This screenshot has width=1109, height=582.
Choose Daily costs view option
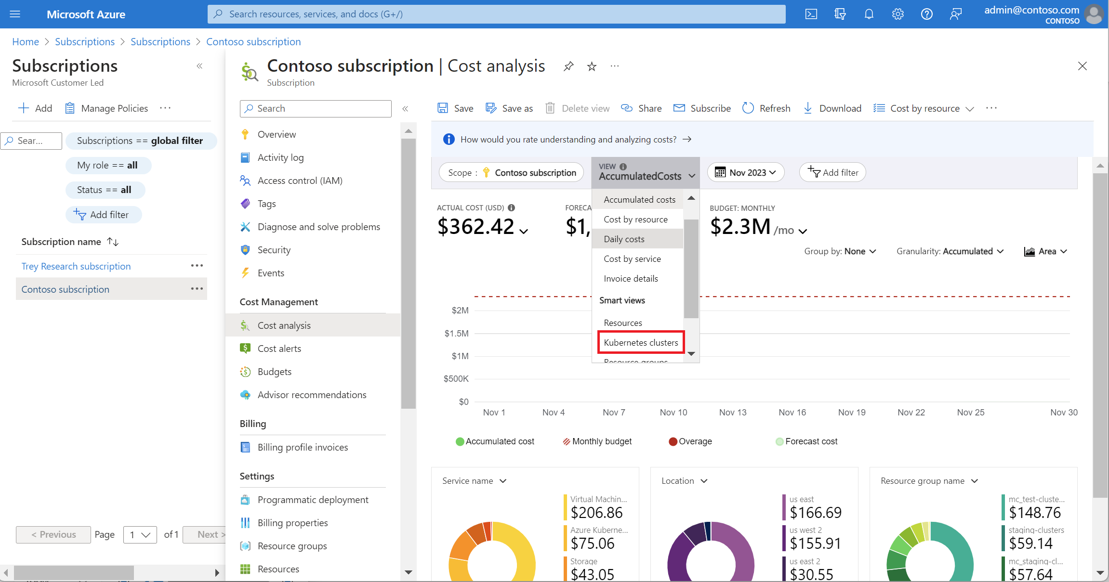click(x=624, y=239)
